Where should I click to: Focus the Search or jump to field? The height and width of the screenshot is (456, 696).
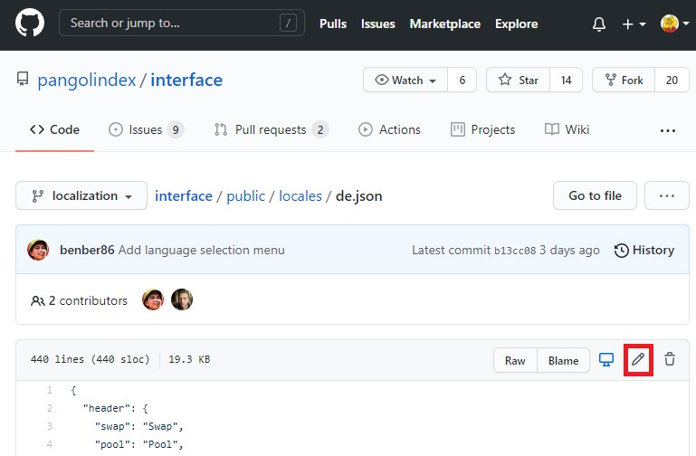point(182,23)
